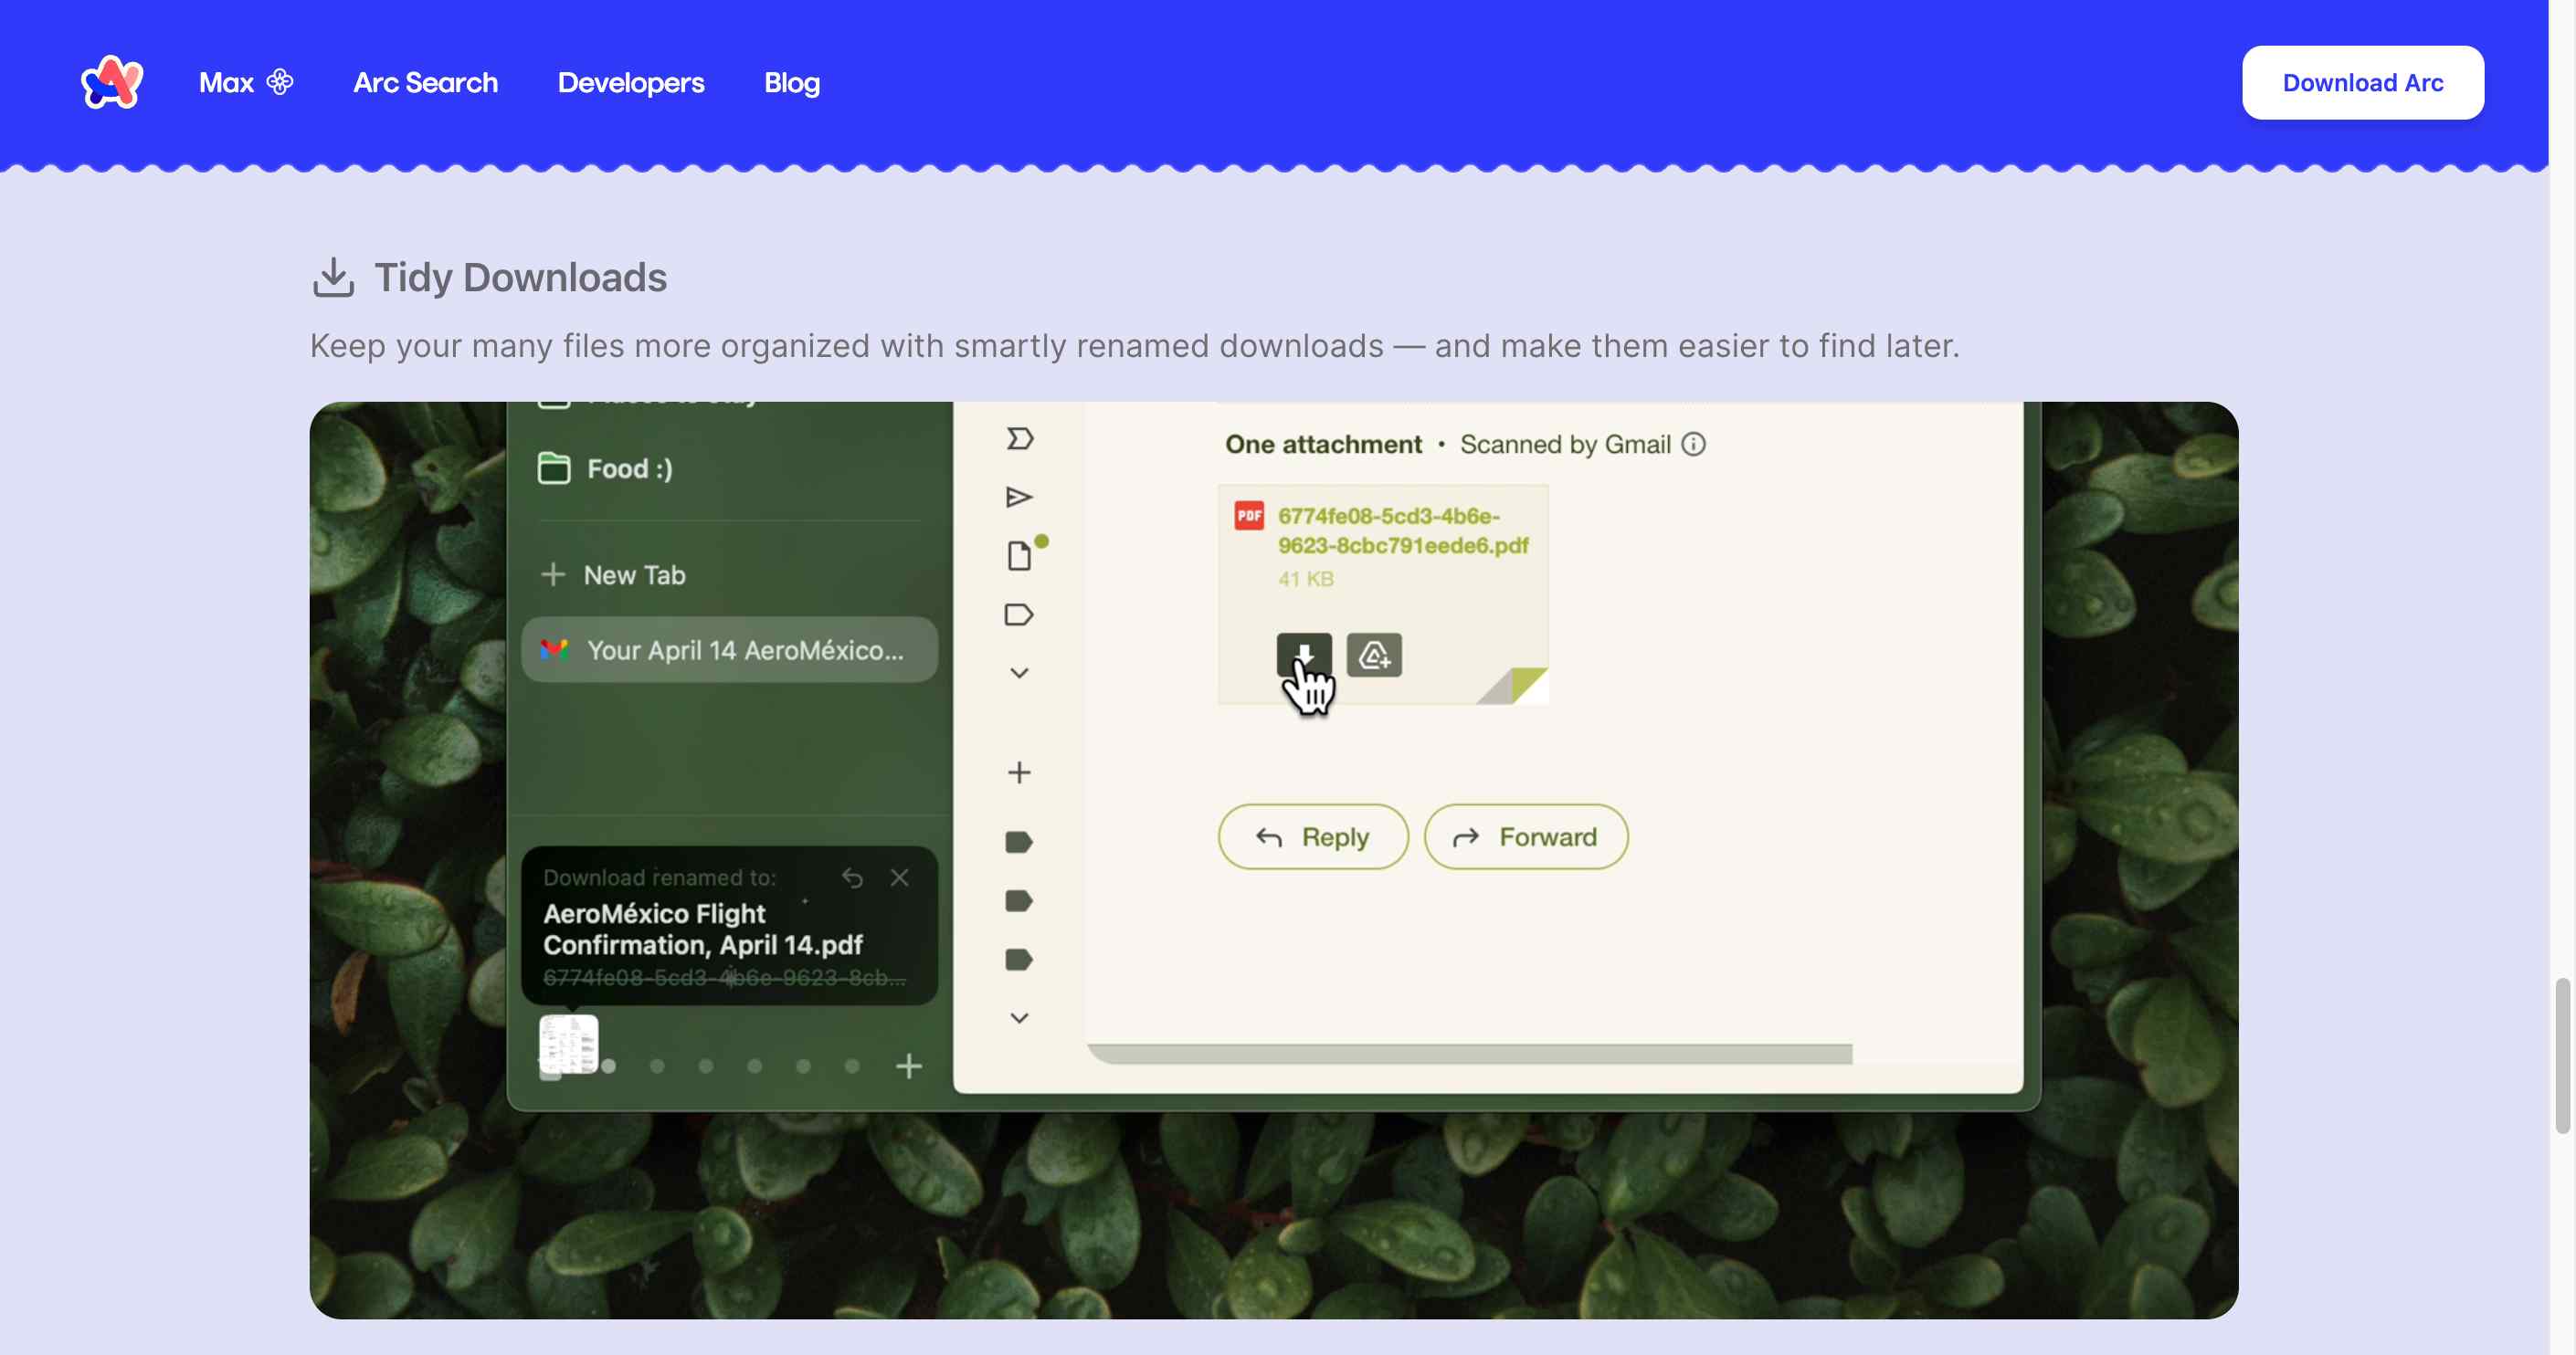Select the first filled label icon

[1019, 843]
